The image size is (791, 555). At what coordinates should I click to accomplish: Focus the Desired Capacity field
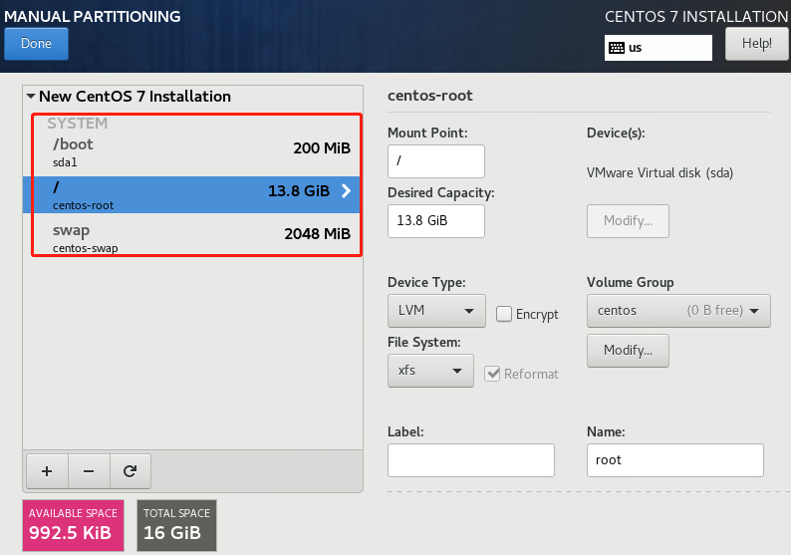pyautogui.click(x=436, y=221)
